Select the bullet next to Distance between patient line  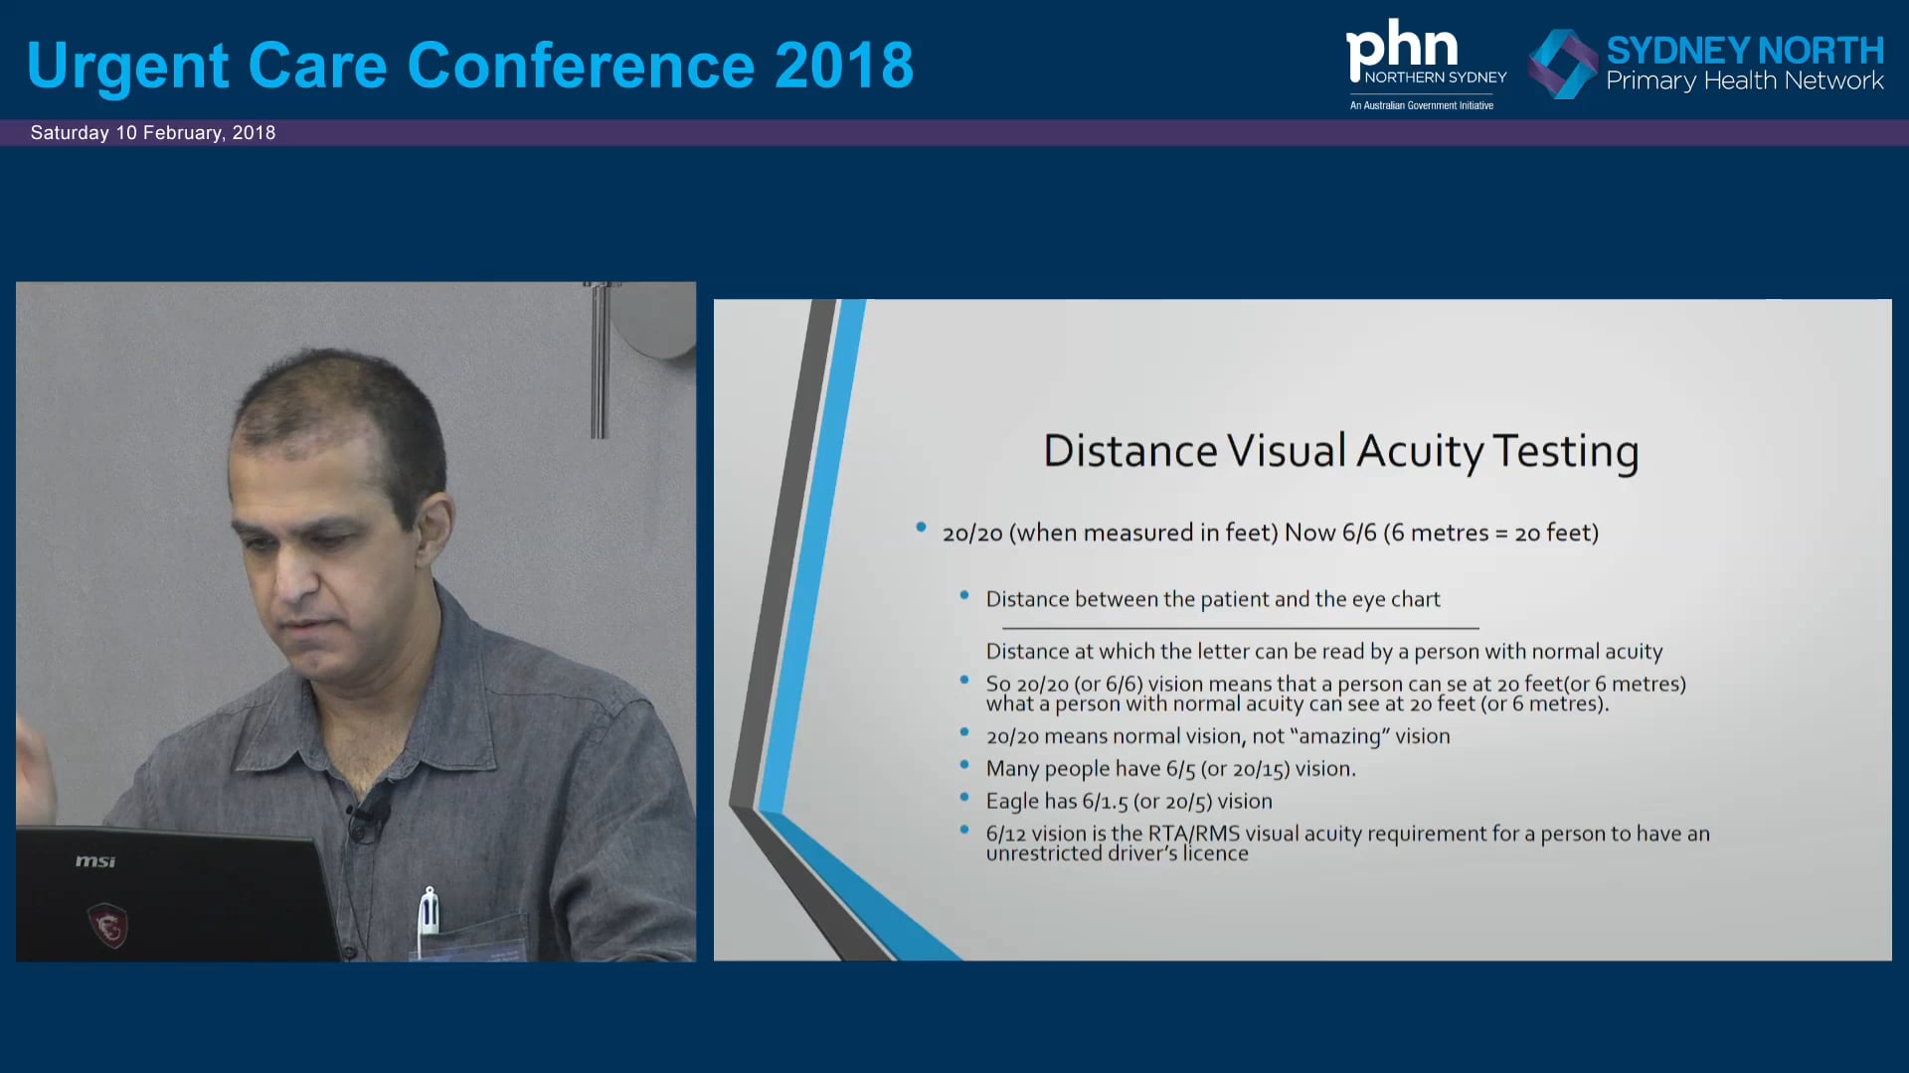(x=962, y=594)
